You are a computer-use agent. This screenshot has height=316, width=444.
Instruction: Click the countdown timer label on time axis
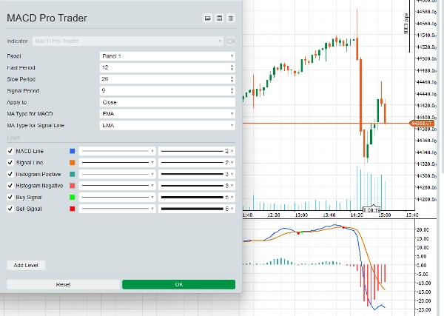click(x=371, y=210)
